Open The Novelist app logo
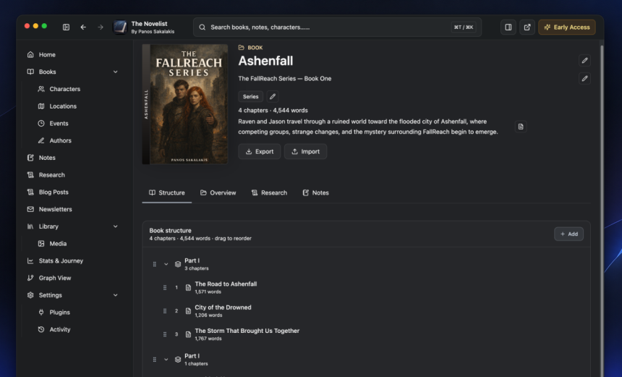 (120, 27)
